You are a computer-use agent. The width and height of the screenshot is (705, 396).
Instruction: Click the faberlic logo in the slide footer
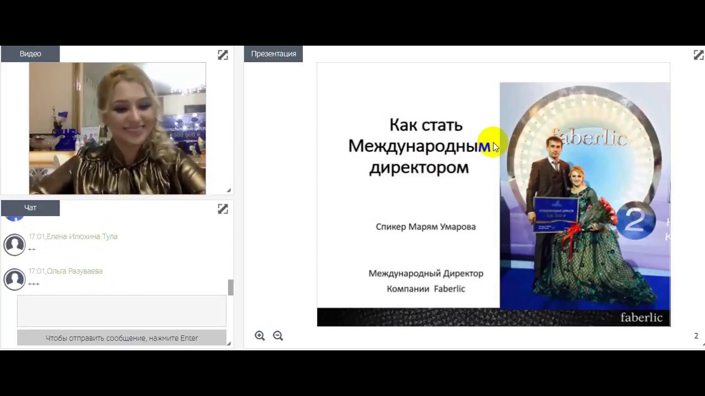(x=642, y=317)
